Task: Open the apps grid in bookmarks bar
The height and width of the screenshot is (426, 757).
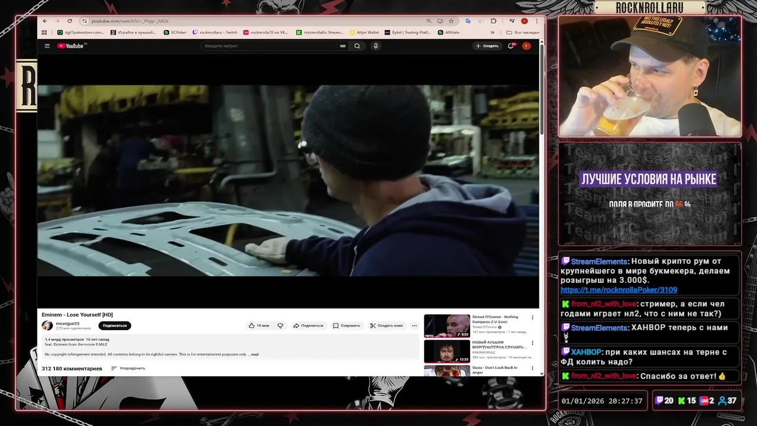Action: pos(46,33)
